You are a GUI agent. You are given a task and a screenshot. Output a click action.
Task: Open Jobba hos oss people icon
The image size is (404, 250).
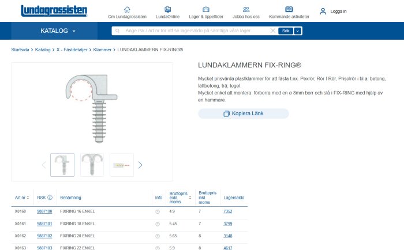[x=246, y=10]
